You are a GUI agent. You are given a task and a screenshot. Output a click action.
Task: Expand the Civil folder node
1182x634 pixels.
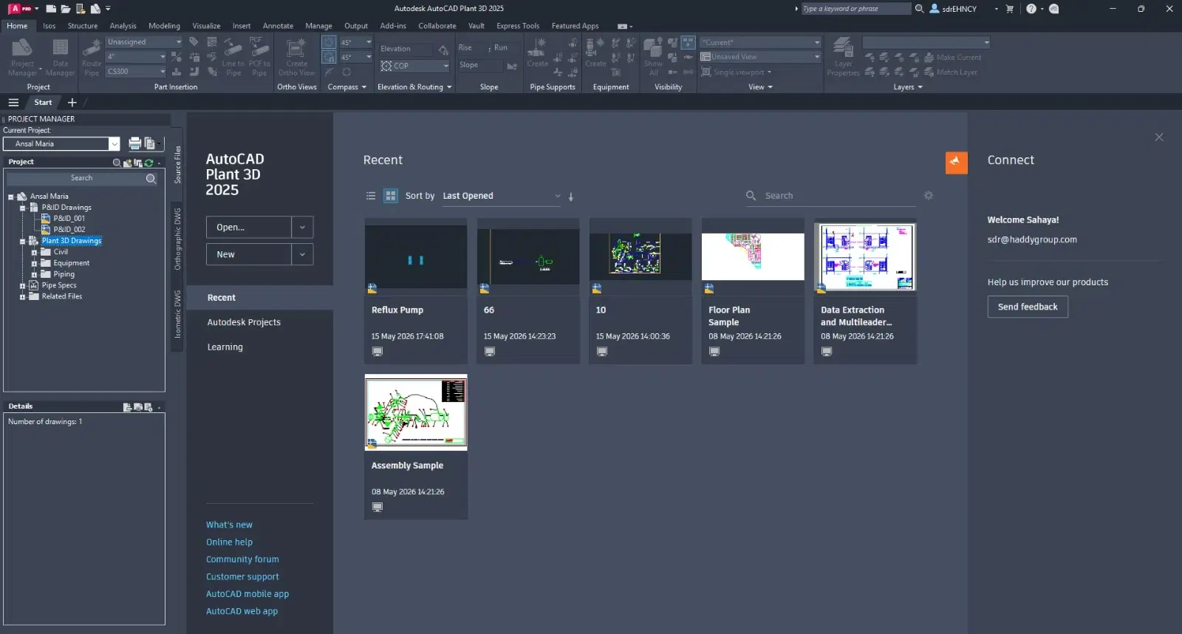34,252
